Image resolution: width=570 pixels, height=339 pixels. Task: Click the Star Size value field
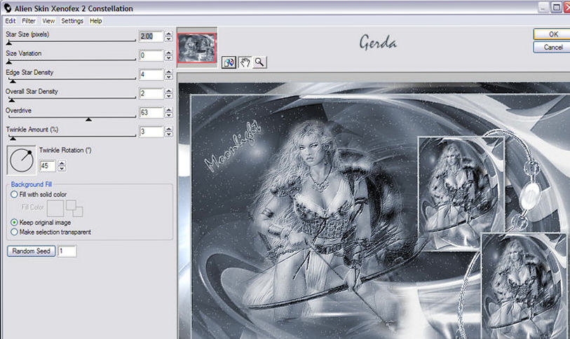(151, 36)
